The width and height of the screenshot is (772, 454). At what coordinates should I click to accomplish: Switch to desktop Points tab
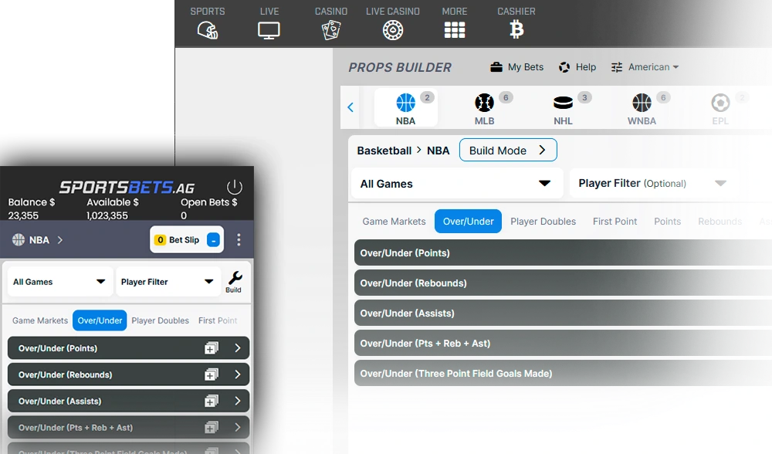(x=667, y=222)
